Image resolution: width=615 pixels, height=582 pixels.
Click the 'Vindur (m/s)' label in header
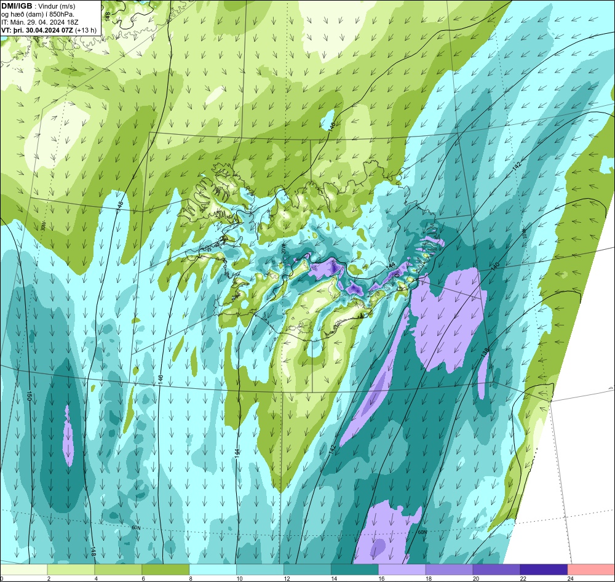coord(58,6)
